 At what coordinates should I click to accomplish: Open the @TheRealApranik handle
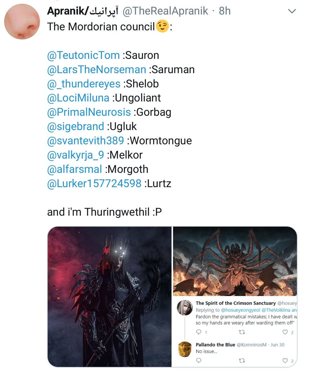tap(165, 11)
